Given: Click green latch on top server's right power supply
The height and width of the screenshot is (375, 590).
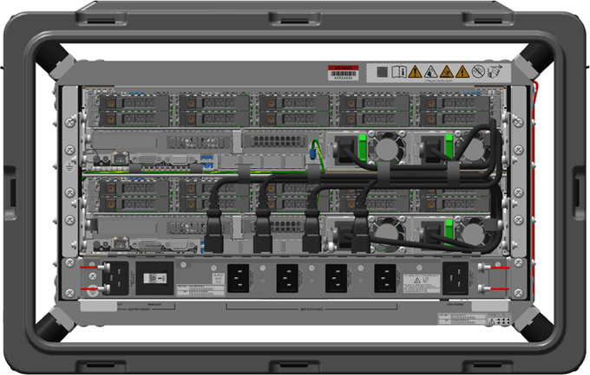Looking at the screenshot, I should point(449,147).
